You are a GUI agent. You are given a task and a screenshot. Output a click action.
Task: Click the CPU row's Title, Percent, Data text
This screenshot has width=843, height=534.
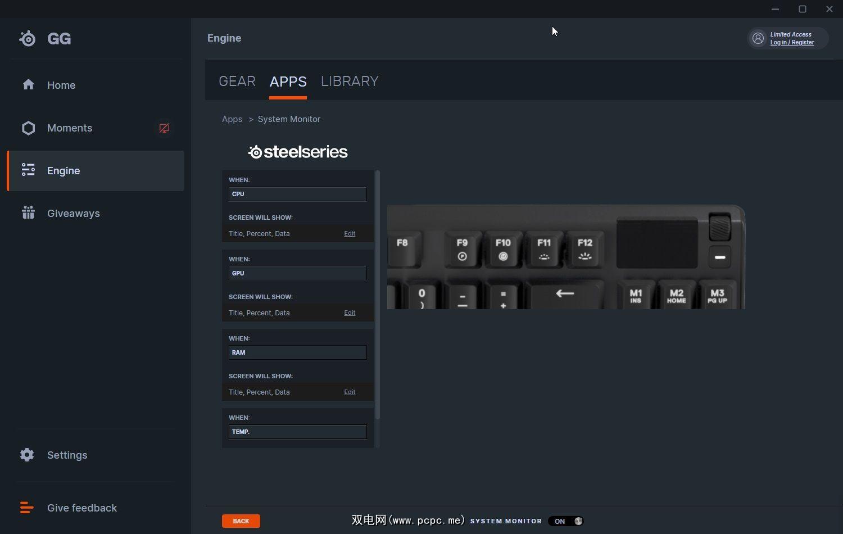(259, 234)
